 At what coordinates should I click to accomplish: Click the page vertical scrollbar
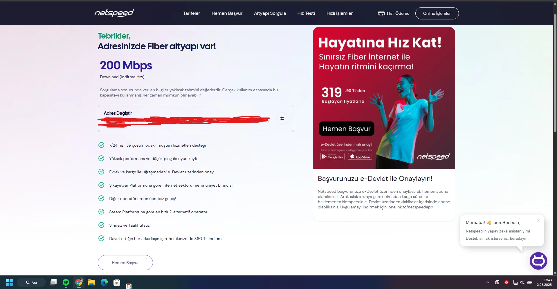(555, 72)
